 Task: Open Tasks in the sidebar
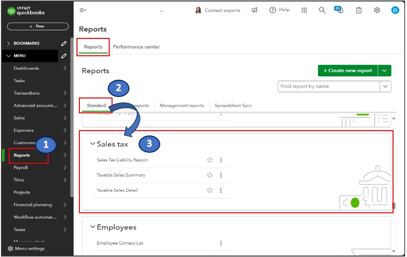pos(19,81)
